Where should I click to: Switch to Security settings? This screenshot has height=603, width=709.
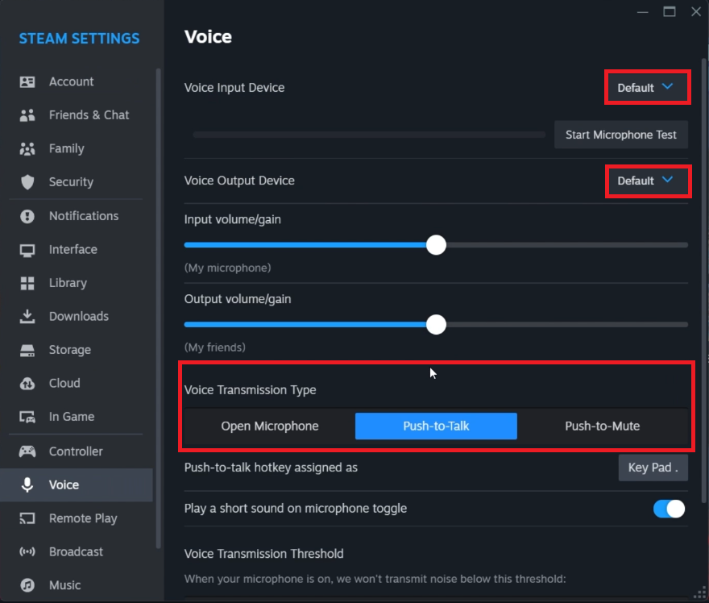(71, 182)
